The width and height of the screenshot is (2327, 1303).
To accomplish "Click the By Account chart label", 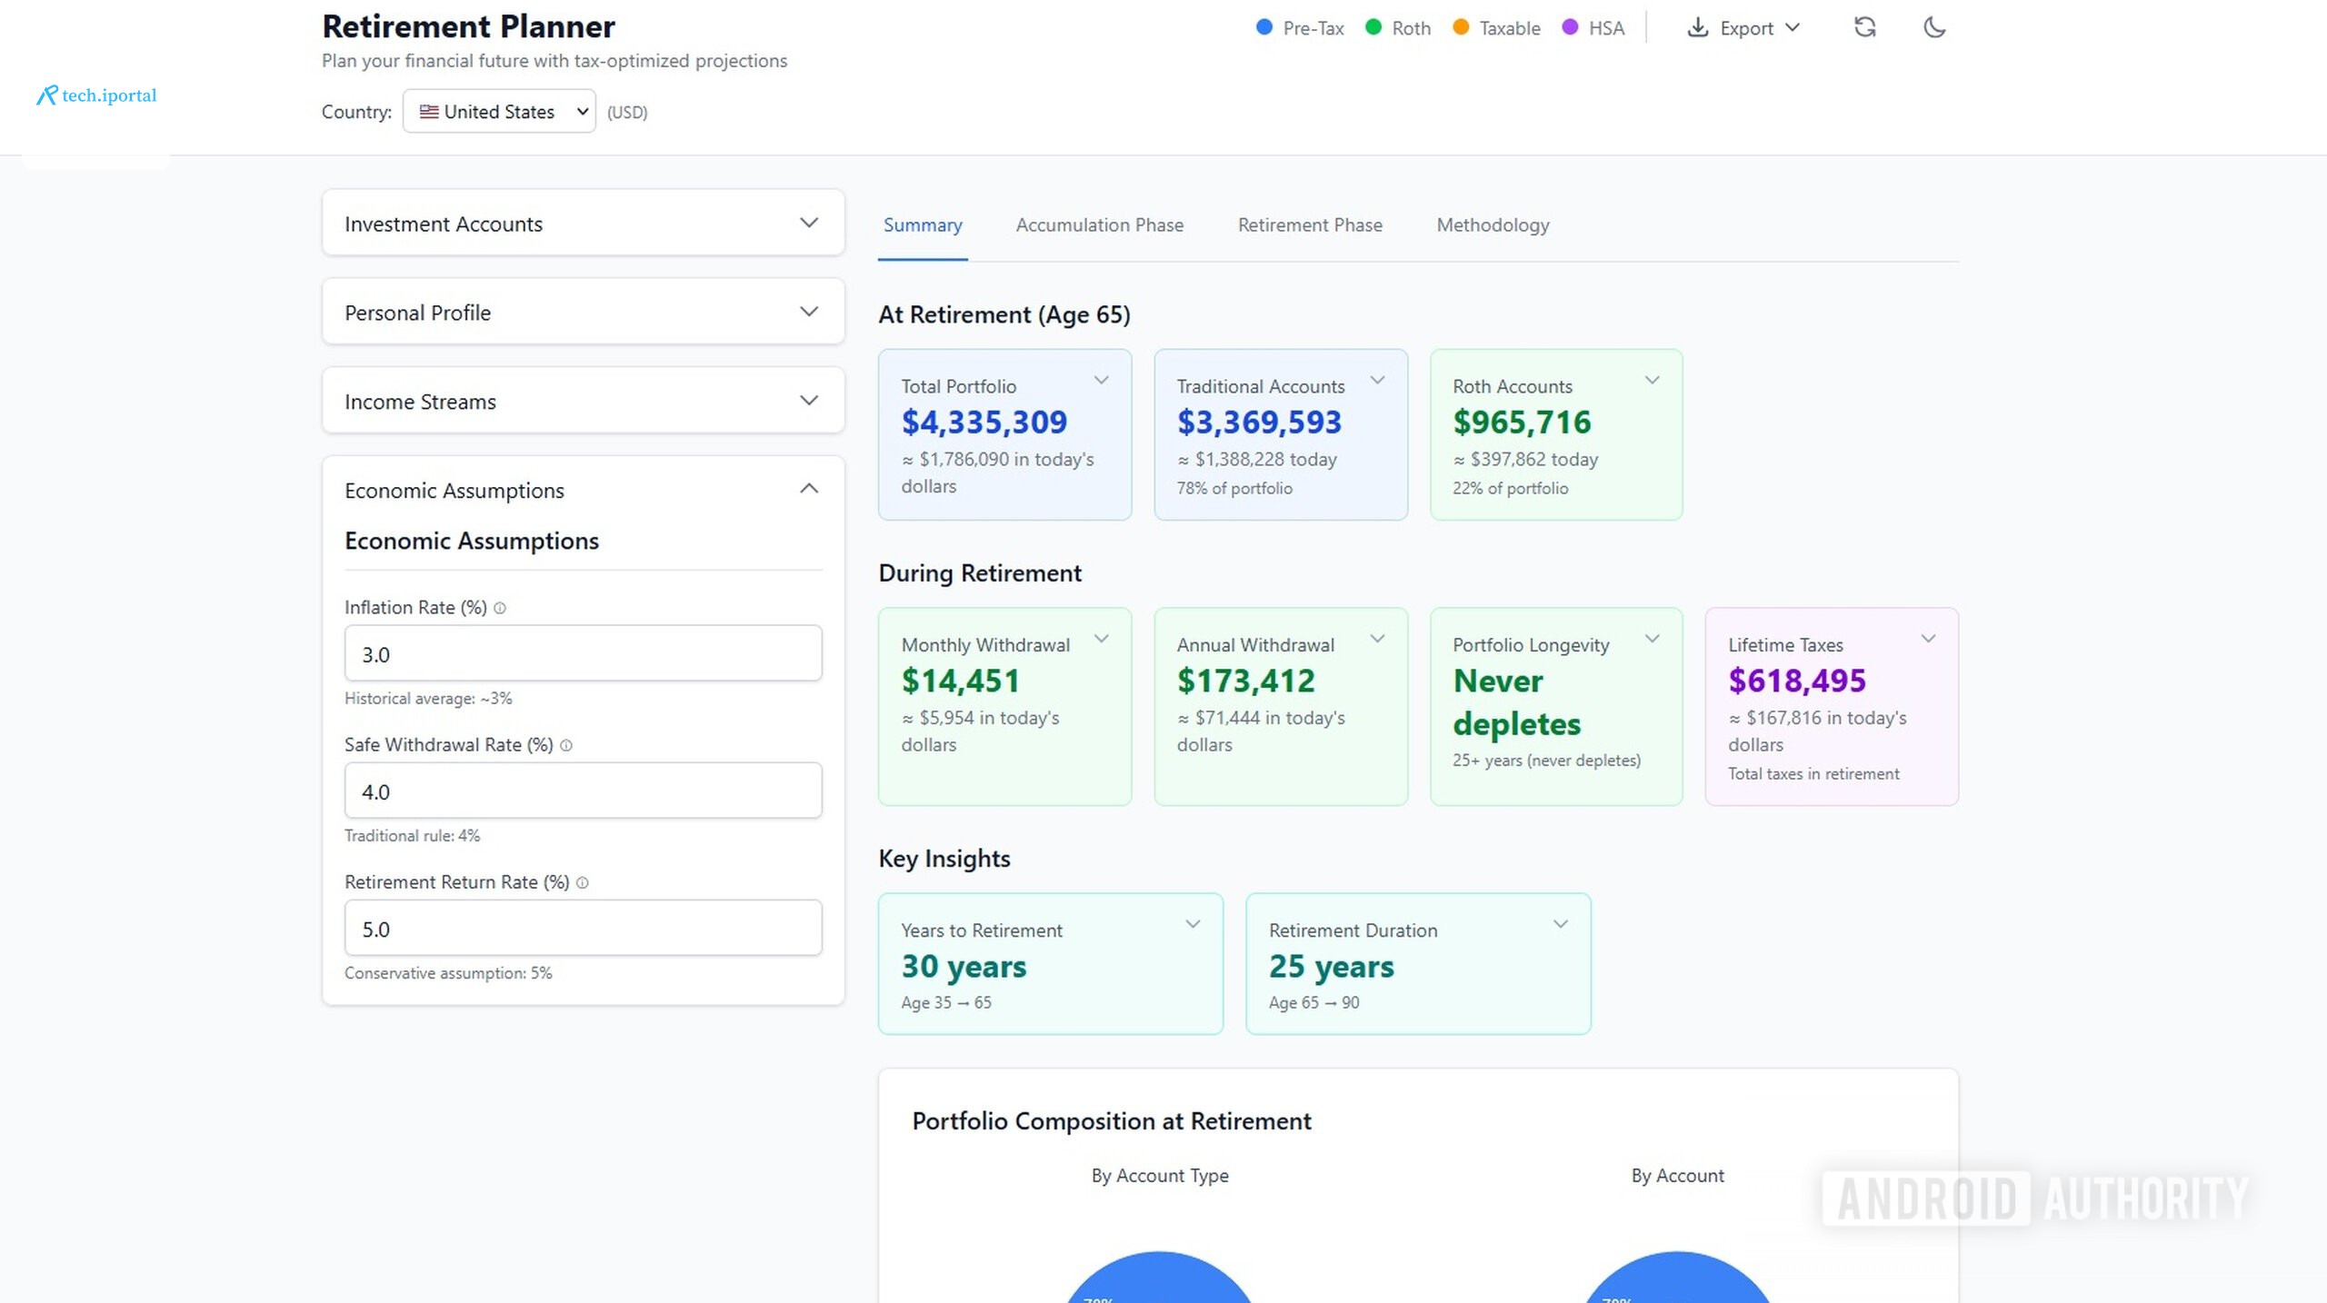I will 1677,1176.
